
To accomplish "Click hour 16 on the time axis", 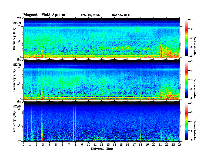I will (x=128, y=145).
